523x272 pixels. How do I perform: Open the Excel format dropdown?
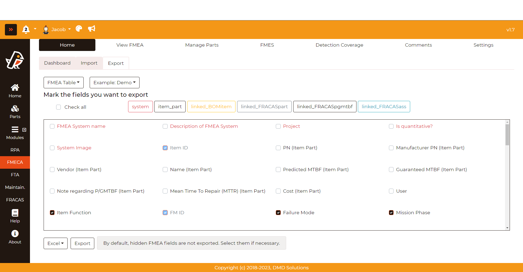[x=56, y=243]
